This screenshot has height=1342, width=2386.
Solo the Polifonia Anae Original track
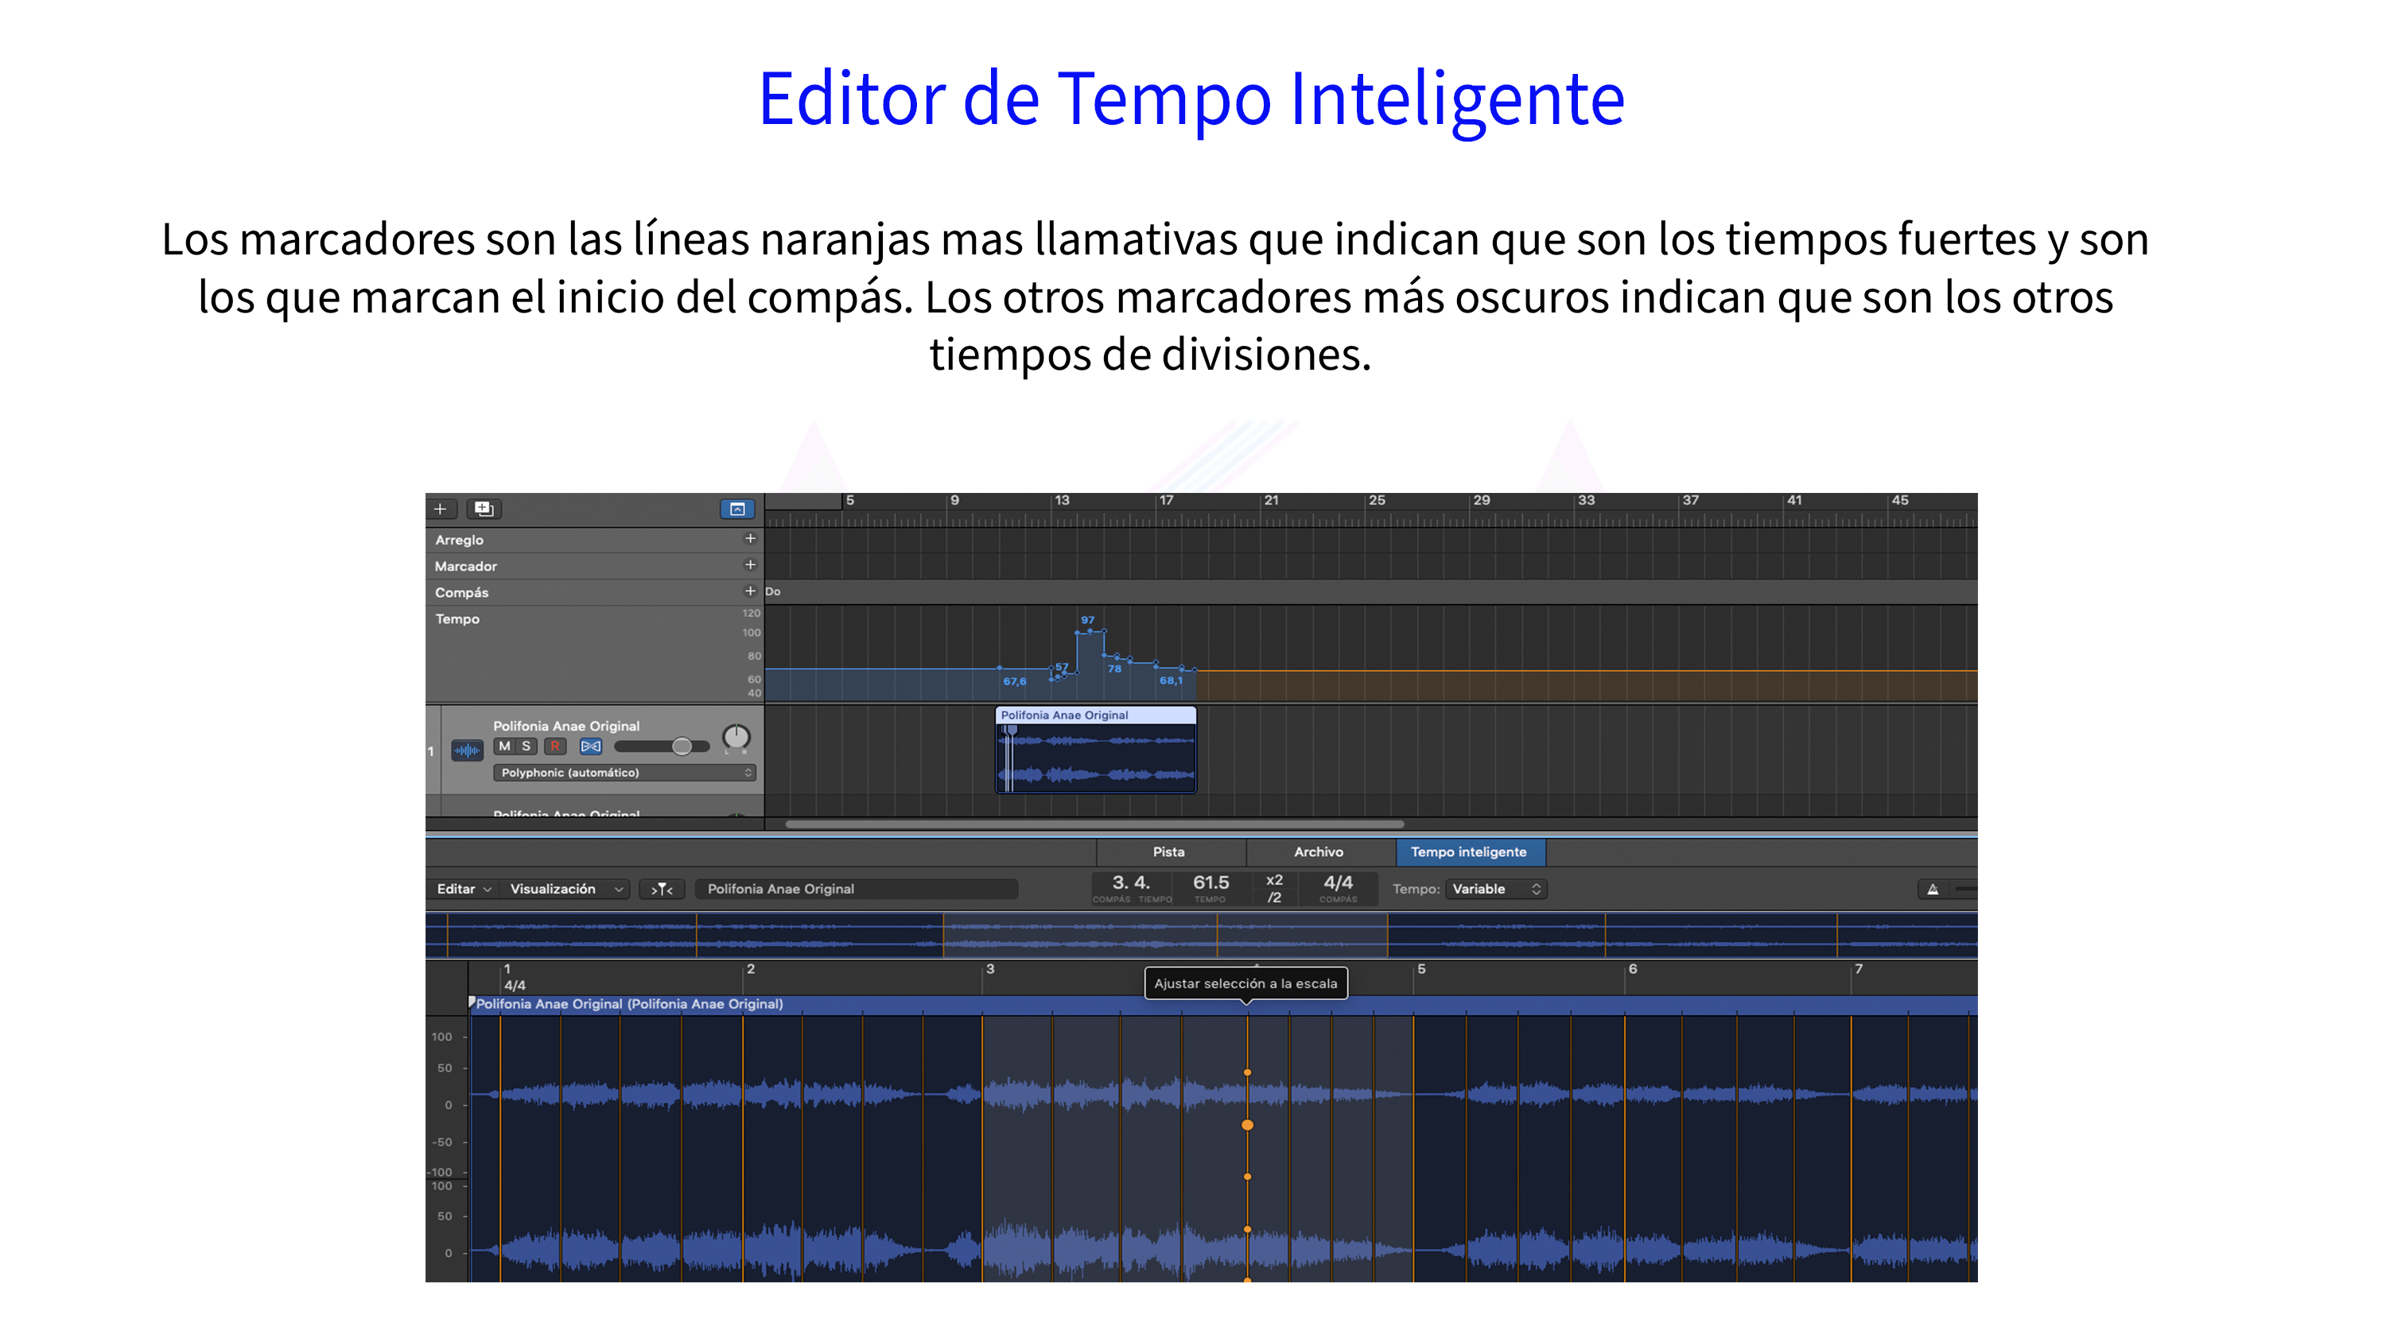526,747
